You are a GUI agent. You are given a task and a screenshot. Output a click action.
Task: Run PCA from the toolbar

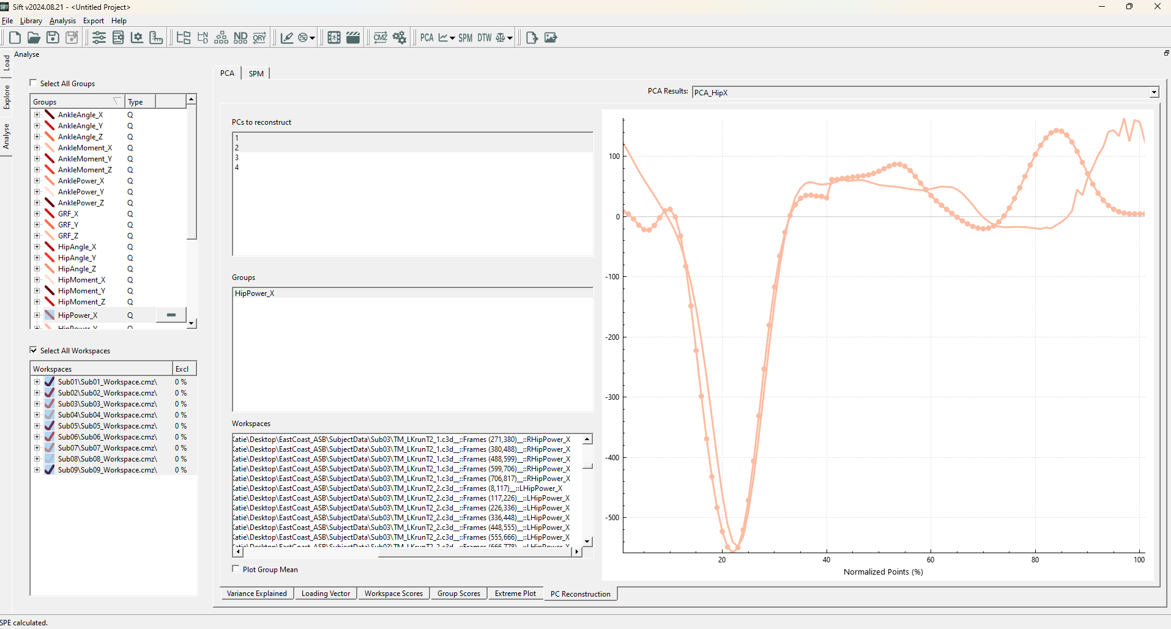[427, 37]
